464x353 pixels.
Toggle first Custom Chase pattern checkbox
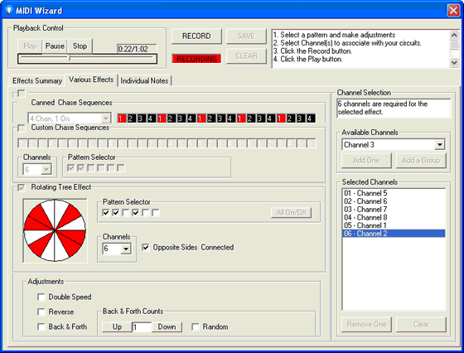click(x=70, y=168)
